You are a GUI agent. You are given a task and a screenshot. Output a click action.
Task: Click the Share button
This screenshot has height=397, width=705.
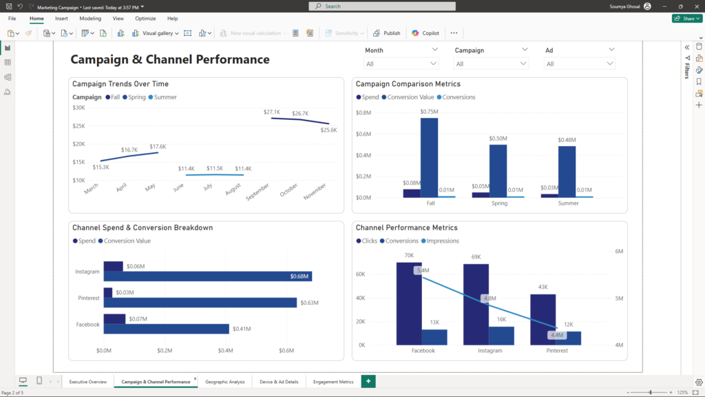pyautogui.click(x=686, y=19)
